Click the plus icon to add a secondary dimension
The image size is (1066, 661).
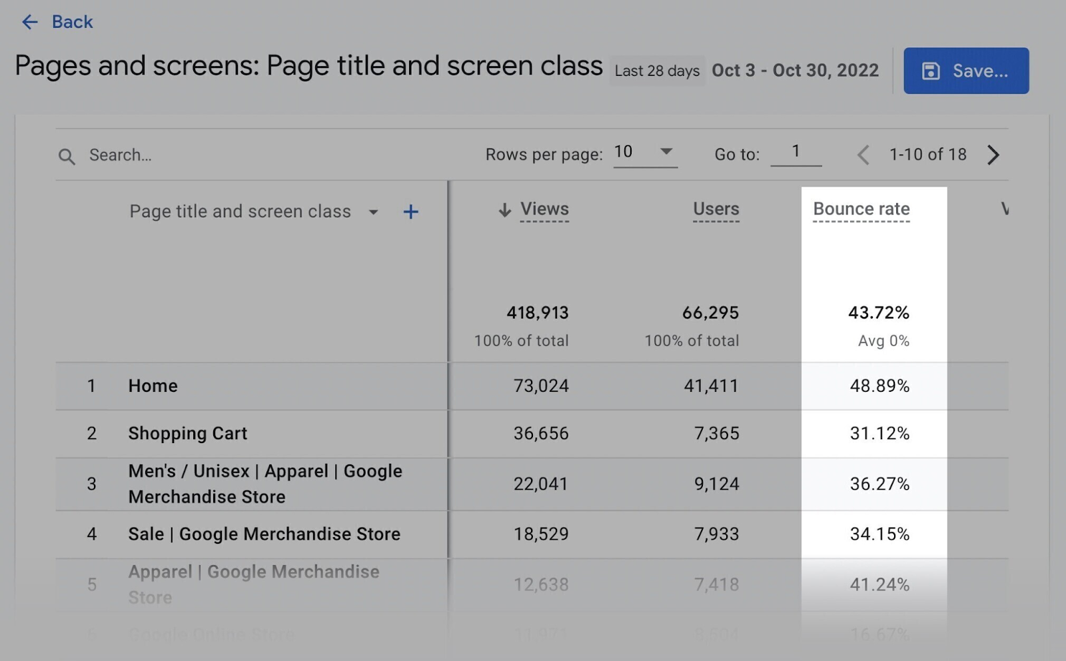pyautogui.click(x=410, y=211)
